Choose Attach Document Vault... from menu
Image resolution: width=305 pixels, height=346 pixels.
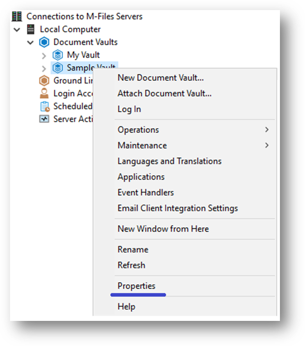[165, 93]
